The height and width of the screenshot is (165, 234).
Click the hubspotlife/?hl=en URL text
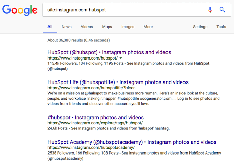pos(92,88)
